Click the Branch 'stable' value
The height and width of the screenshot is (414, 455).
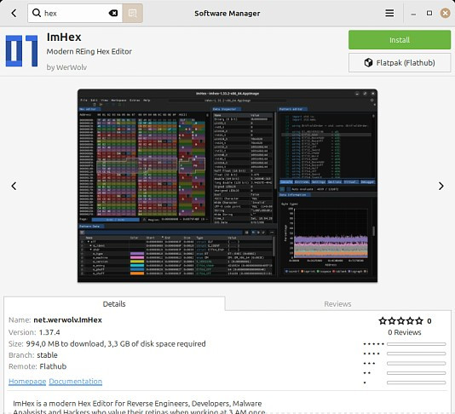pos(48,355)
